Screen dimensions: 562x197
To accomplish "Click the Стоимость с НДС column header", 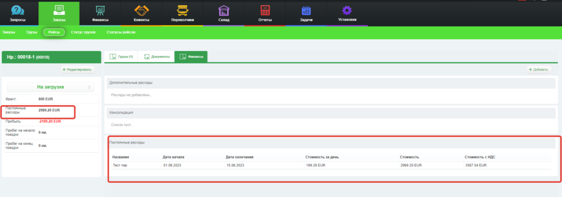I will 480,157.
